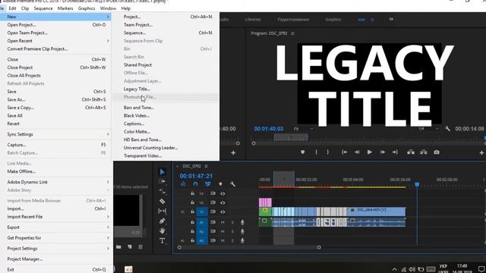Image resolution: width=486 pixels, height=273 pixels.
Task: Click Mark Out brace in program monitor
Action: coord(327,152)
